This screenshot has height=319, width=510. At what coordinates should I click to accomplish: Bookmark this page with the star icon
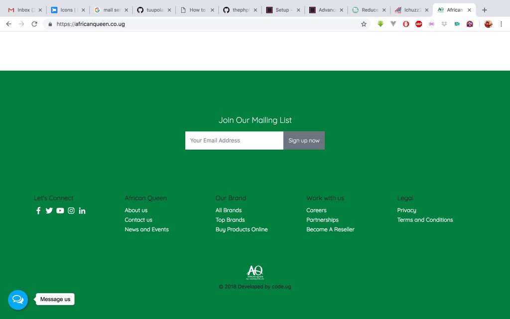(364, 24)
